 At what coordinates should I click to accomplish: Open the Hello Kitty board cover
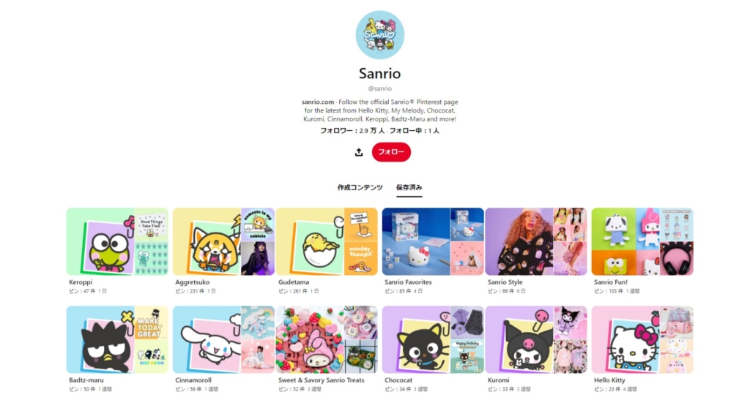(642, 340)
